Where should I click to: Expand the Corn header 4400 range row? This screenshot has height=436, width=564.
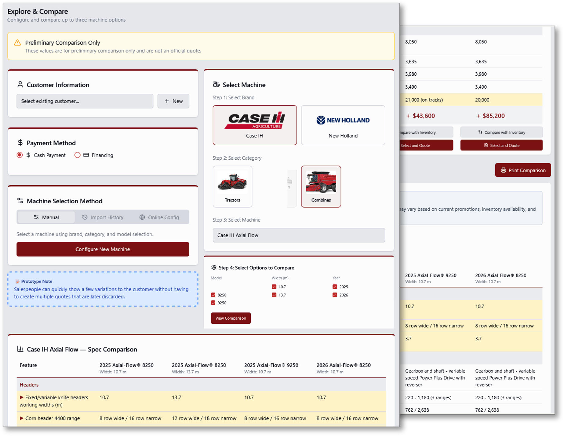click(21, 418)
